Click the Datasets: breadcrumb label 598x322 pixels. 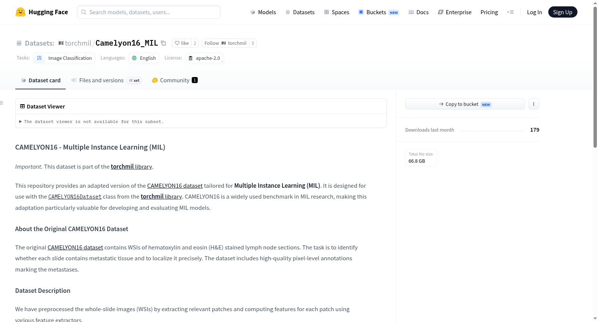point(40,43)
